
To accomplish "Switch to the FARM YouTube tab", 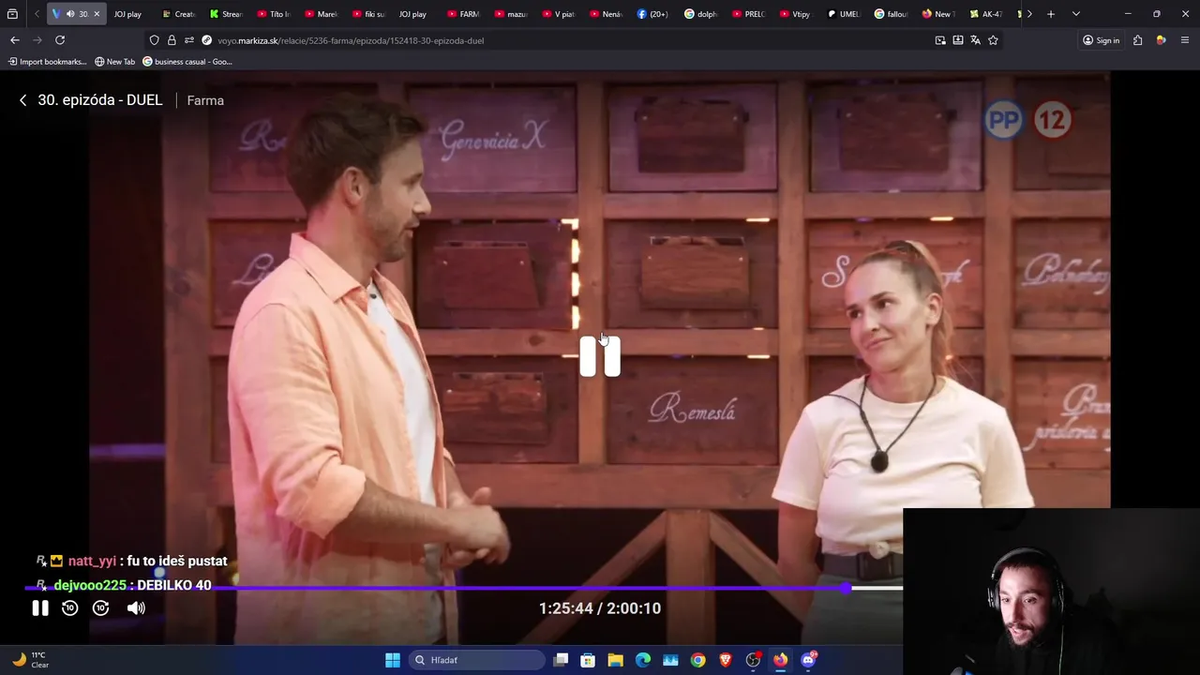I will coord(464,14).
